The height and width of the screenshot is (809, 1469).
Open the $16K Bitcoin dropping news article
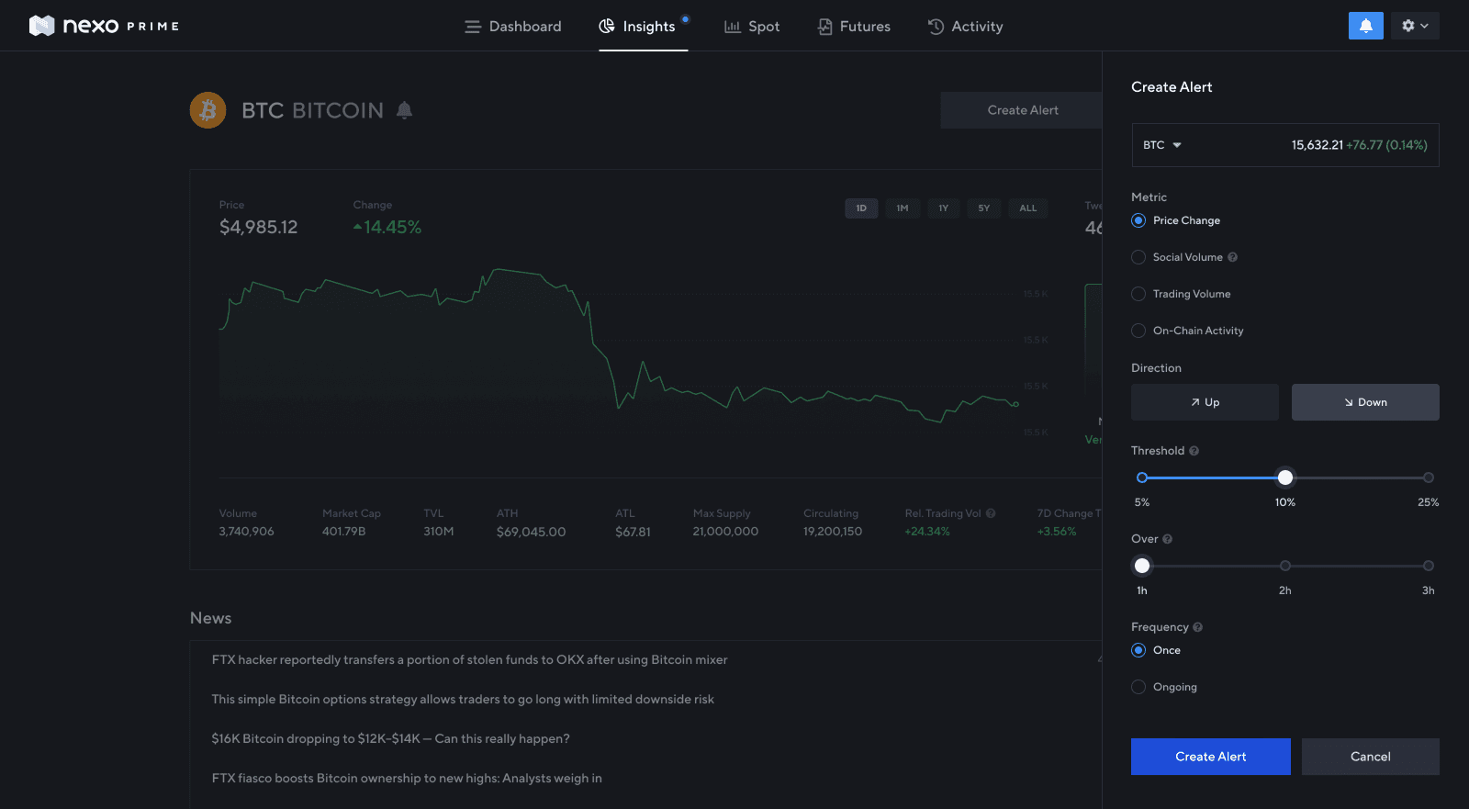pyautogui.click(x=390, y=738)
